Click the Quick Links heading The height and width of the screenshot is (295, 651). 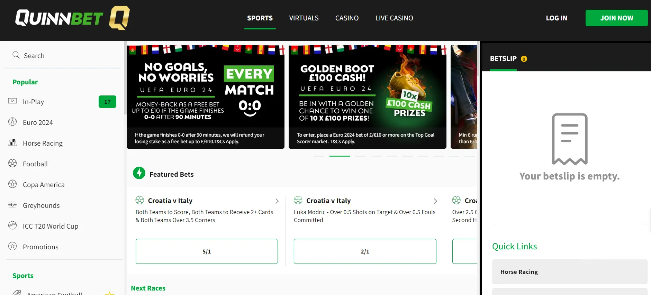pyautogui.click(x=515, y=246)
